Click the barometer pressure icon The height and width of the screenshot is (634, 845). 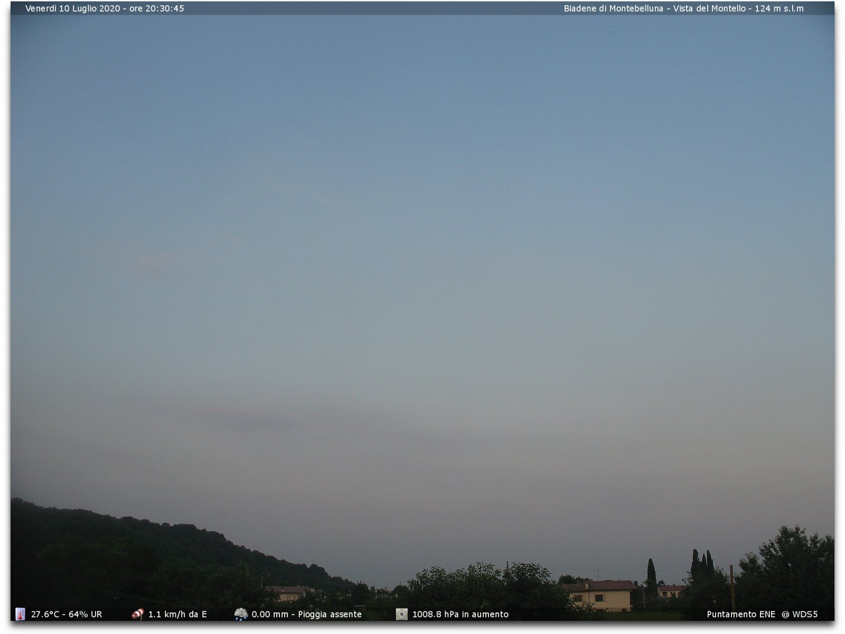[x=402, y=614]
